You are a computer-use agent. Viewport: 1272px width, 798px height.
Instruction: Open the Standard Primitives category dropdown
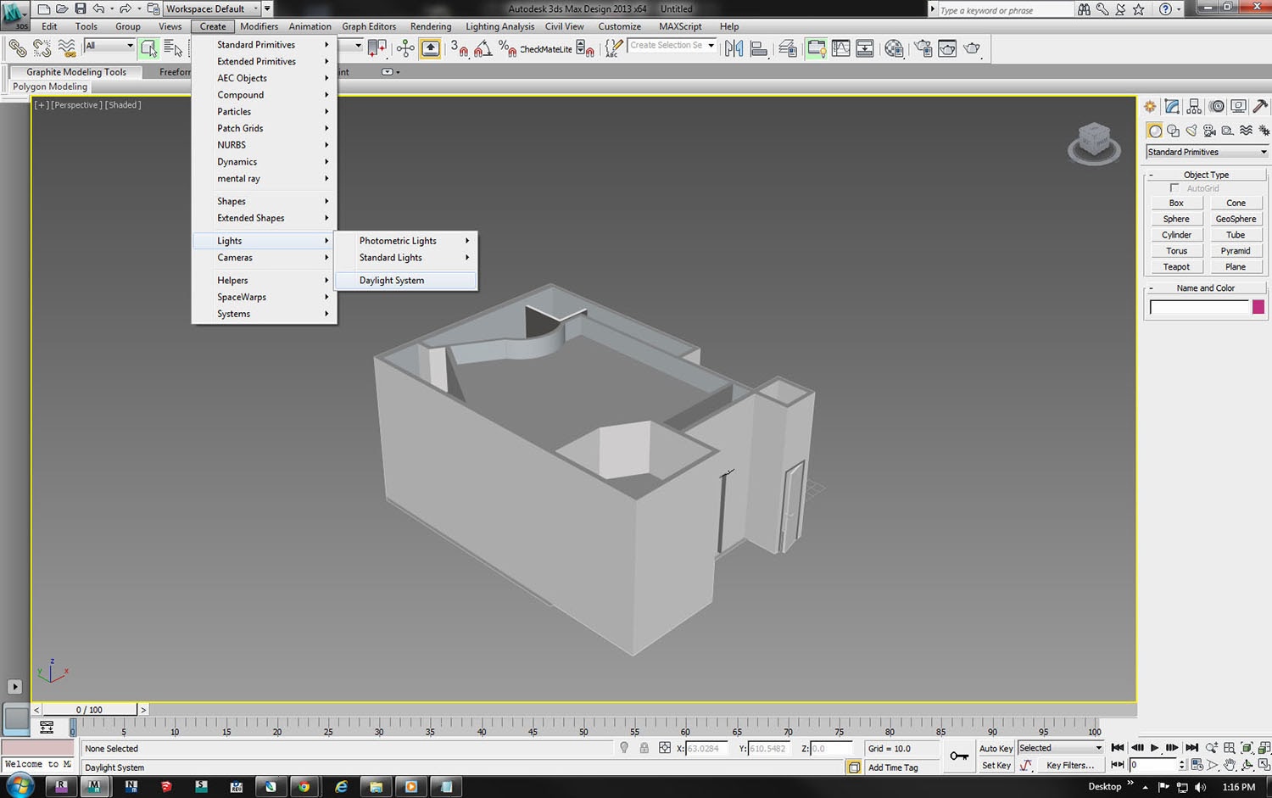click(1207, 152)
